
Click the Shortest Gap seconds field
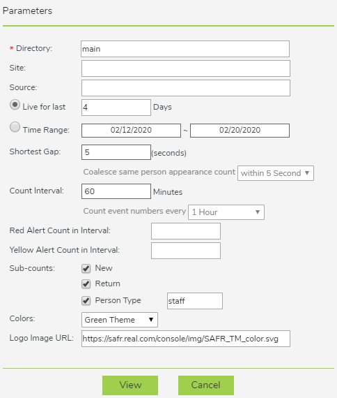pyautogui.click(x=116, y=152)
